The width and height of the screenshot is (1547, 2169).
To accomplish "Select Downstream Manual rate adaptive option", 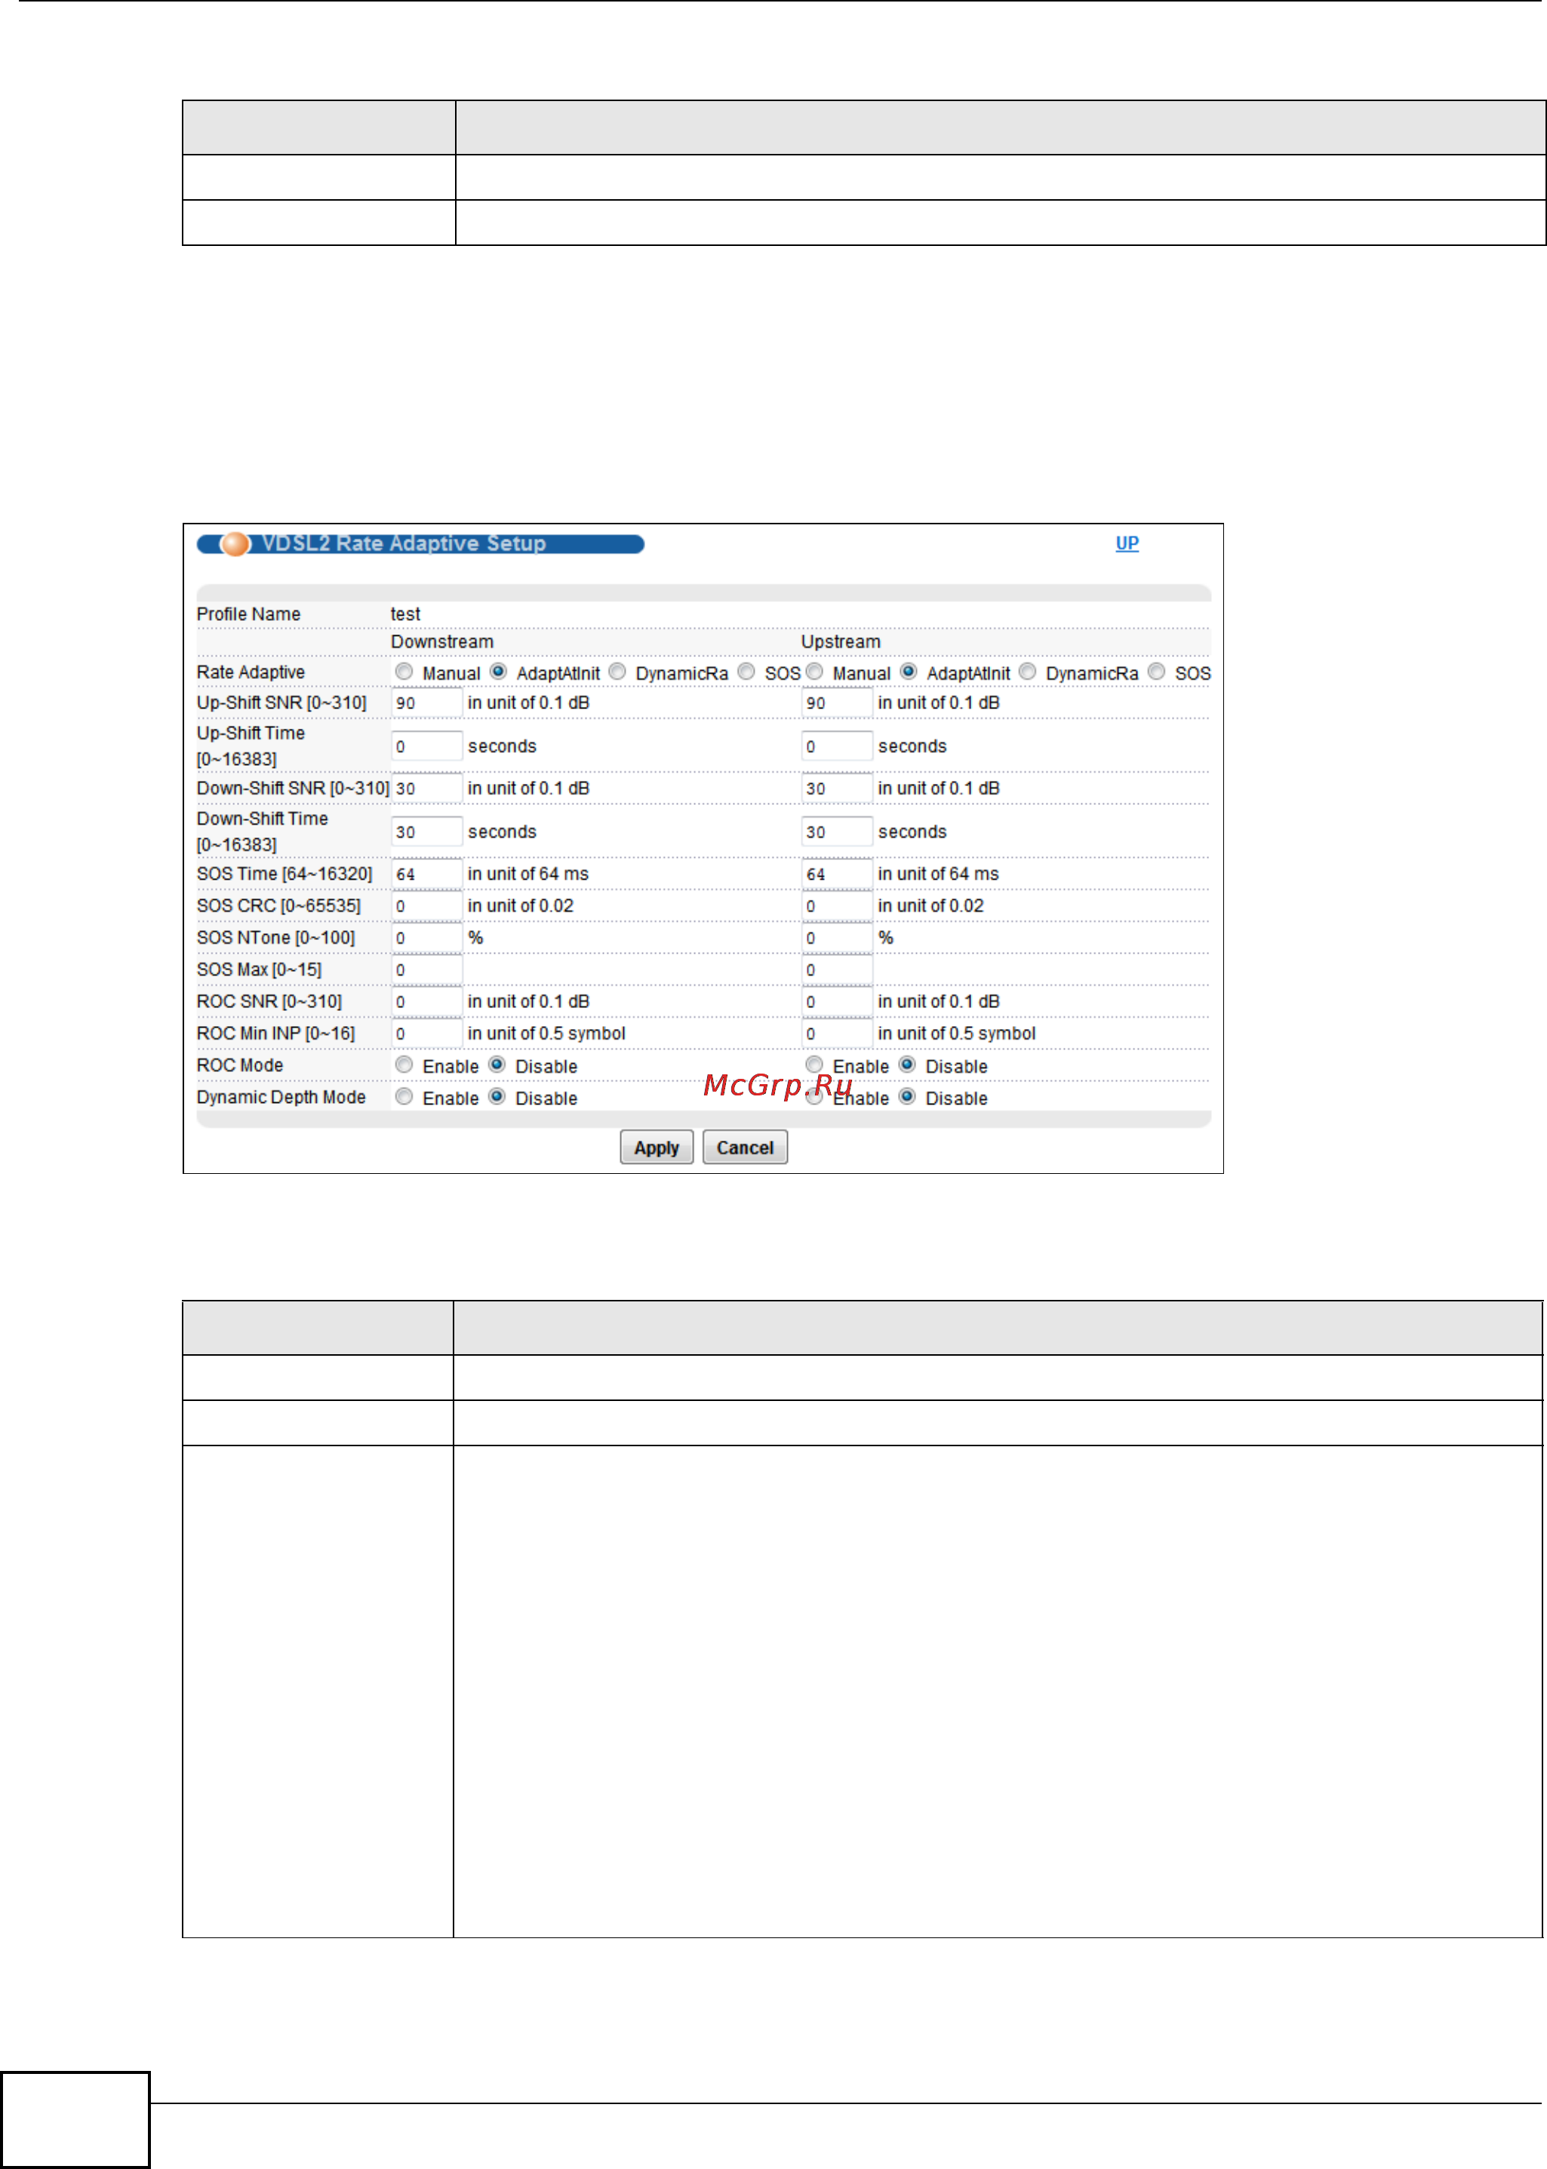I will pyautogui.click(x=404, y=672).
